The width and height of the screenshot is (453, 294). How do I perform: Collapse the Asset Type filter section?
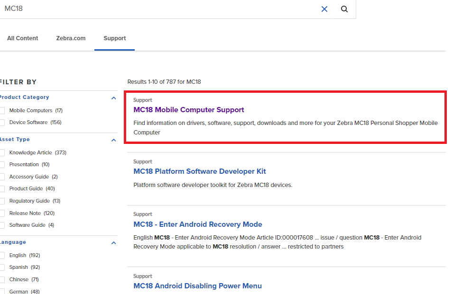[x=113, y=140]
